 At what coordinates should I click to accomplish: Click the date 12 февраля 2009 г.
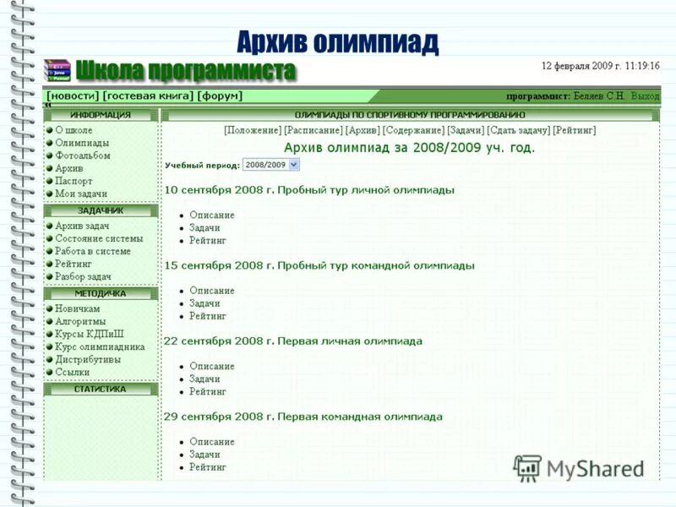(x=581, y=66)
